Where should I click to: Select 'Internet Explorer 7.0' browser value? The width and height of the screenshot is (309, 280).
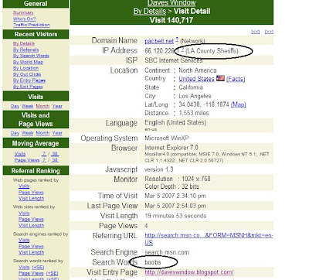coord(171,148)
